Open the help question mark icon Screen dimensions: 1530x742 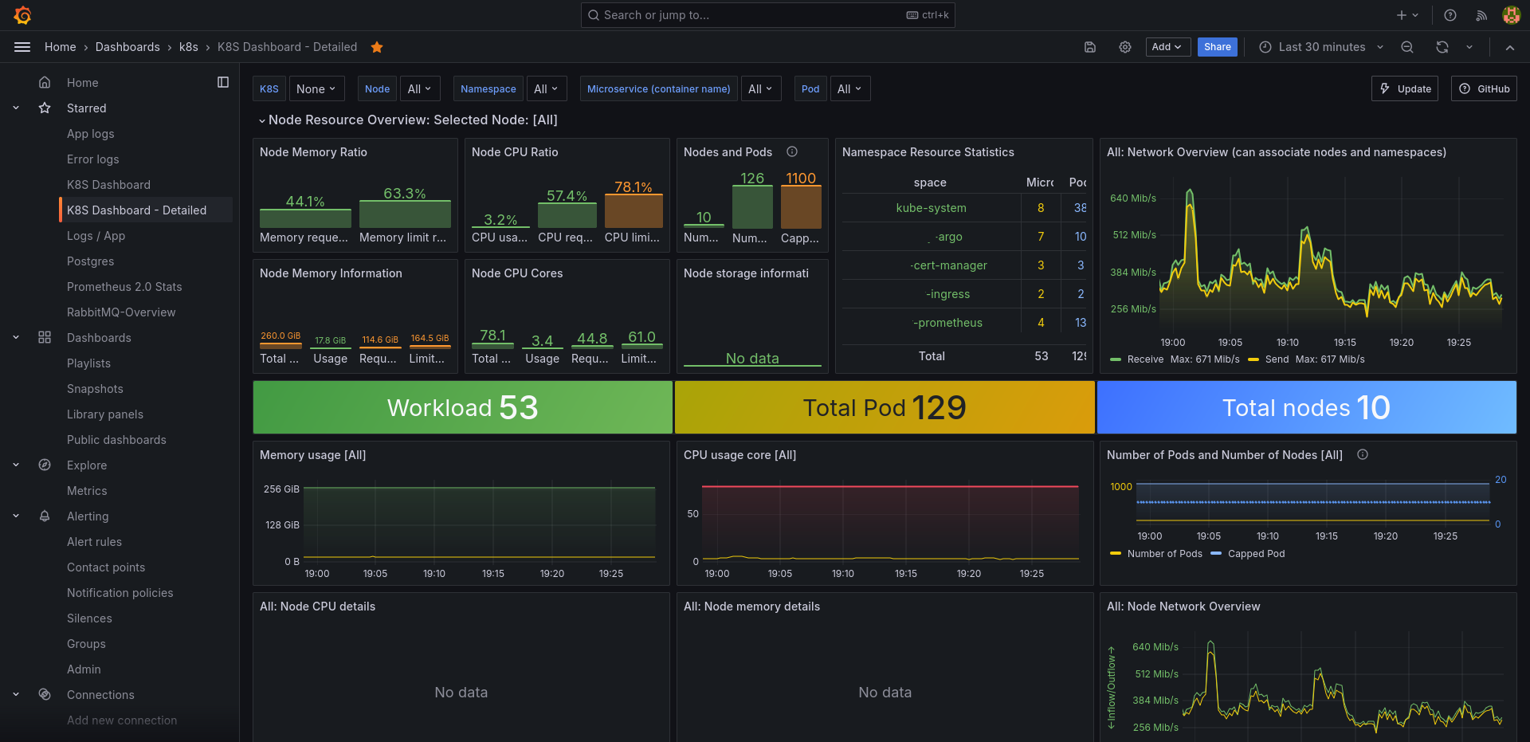coord(1450,15)
